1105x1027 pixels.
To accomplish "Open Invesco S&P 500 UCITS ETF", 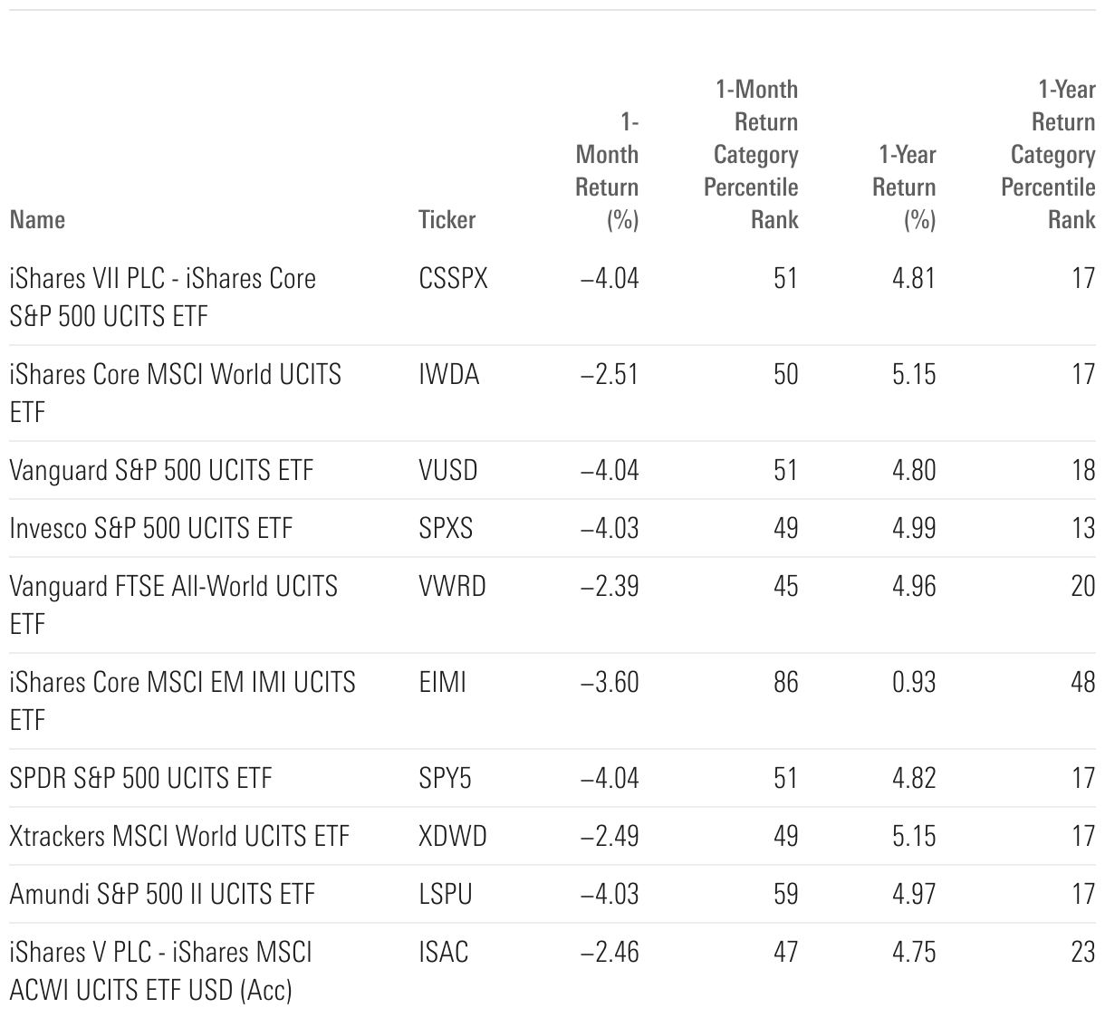I will 151,529.
